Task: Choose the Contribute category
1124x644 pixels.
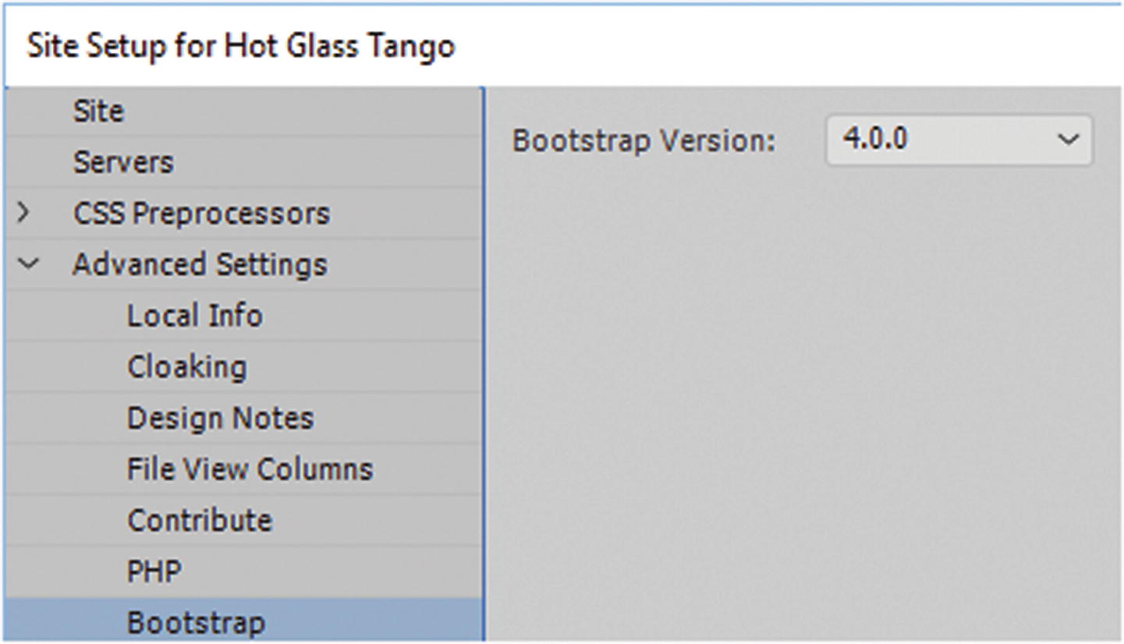Action: [x=200, y=521]
